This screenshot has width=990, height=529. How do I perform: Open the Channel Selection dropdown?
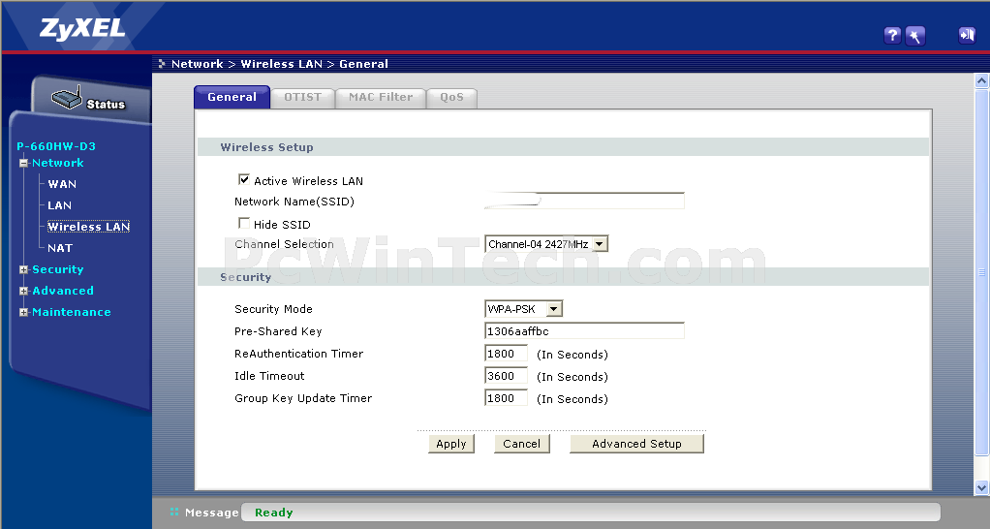pos(546,243)
